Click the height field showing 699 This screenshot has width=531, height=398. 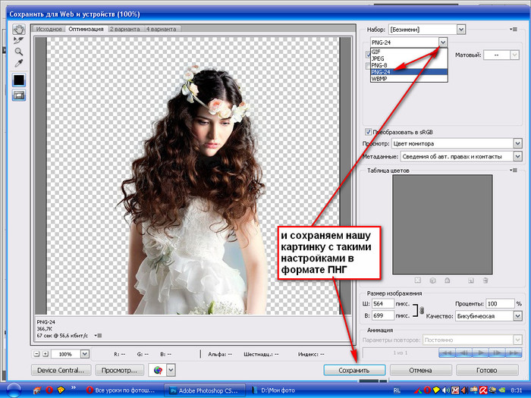pyautogui.click(x=383, y=316)
